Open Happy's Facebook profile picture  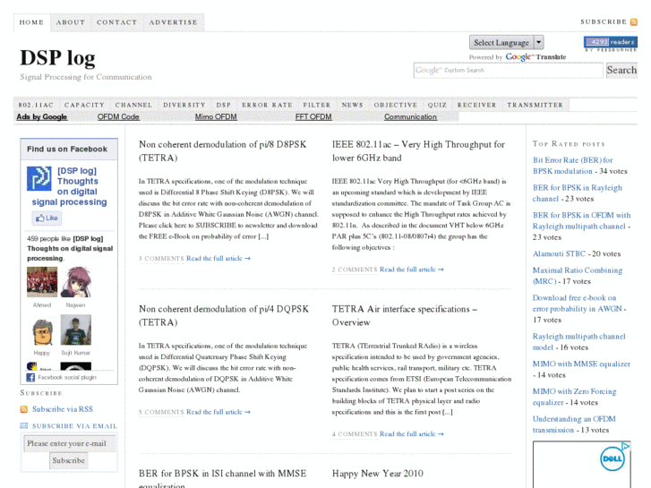tap(42, 330)
